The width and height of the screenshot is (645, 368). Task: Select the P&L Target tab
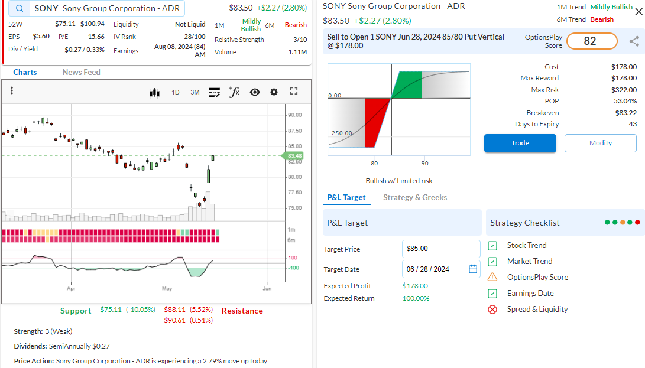point(346,197)
